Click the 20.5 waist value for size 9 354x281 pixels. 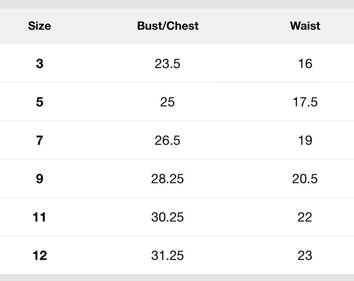pyautogui.click(x=305, y=178)
